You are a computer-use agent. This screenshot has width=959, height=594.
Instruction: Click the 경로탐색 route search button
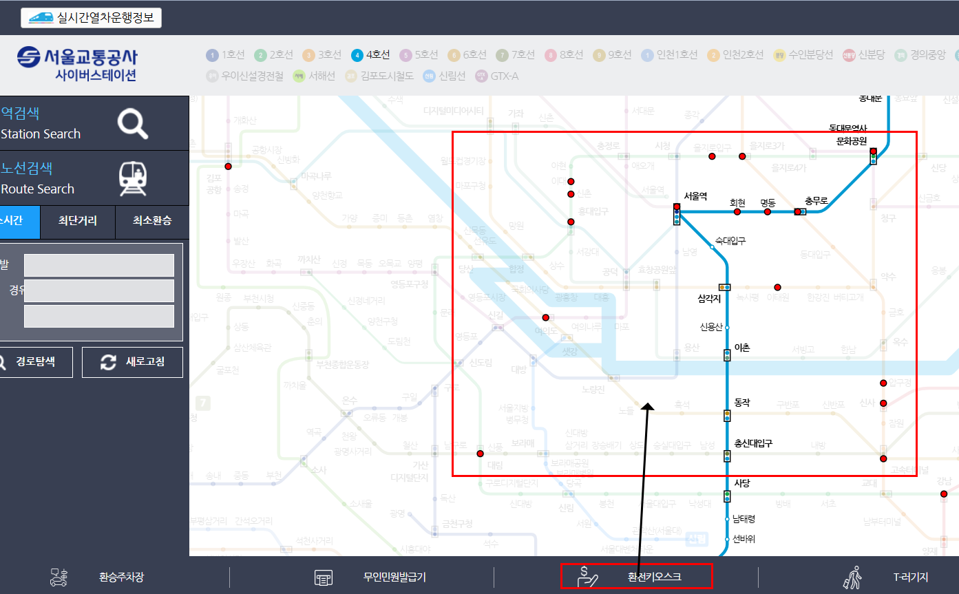coord(36,362)
